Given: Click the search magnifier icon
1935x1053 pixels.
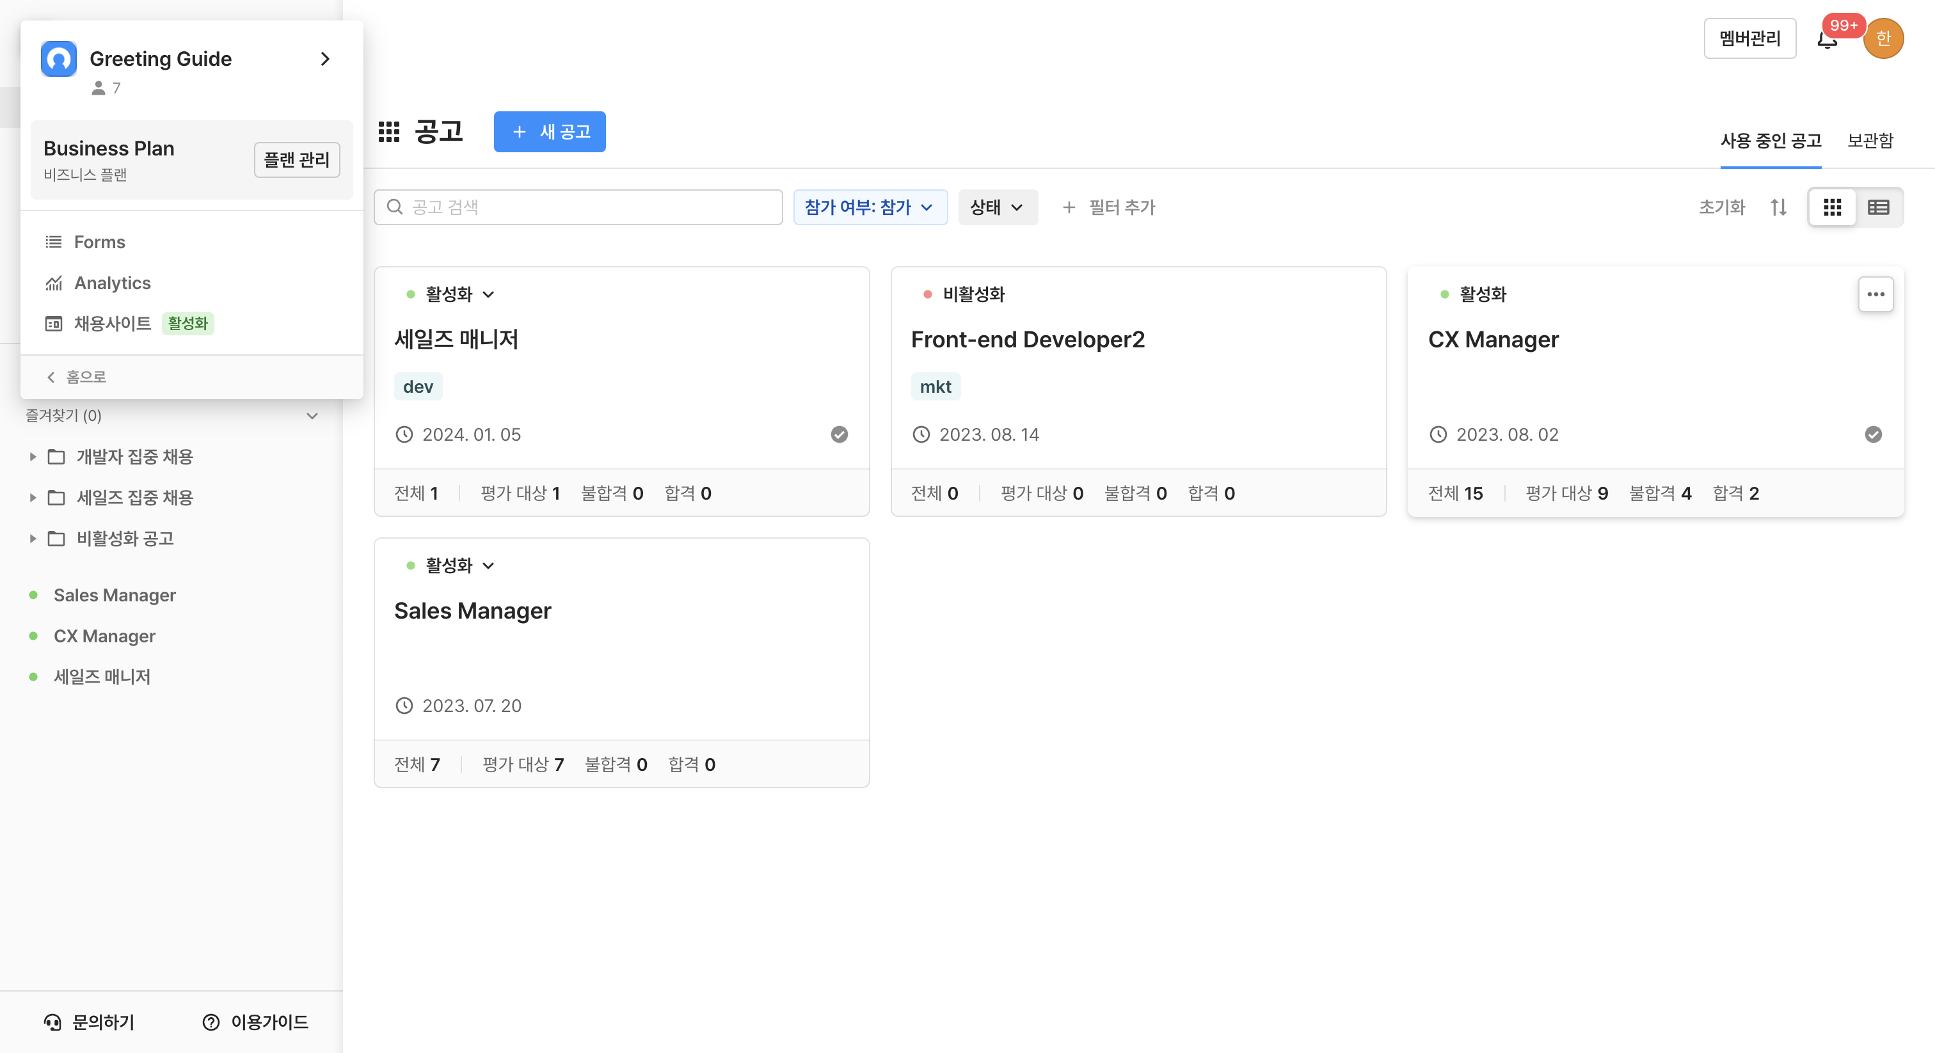Looking at the screenshot, I should (x=394, y=207).
